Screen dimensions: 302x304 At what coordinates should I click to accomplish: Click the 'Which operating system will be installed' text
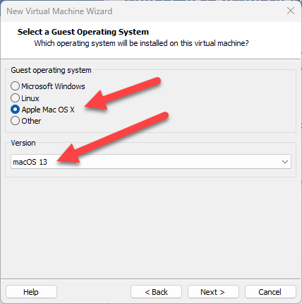(141, 43)
